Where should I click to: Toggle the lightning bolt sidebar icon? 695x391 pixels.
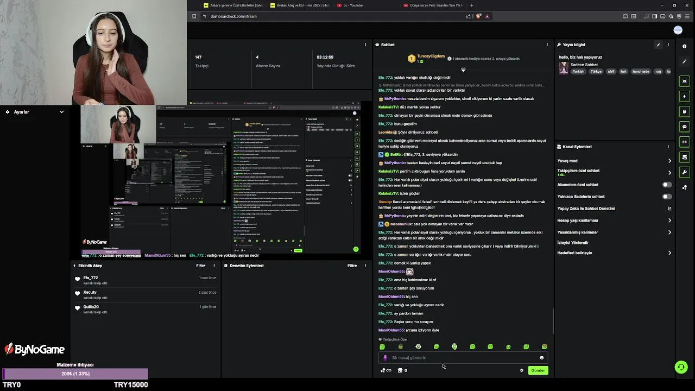685,96
